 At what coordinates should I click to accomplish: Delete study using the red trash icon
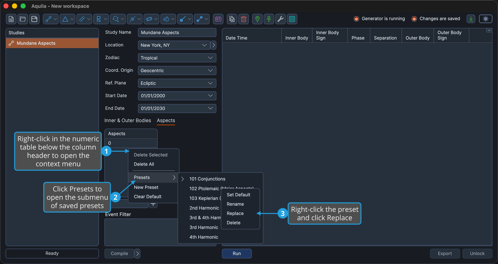point(244,19)
